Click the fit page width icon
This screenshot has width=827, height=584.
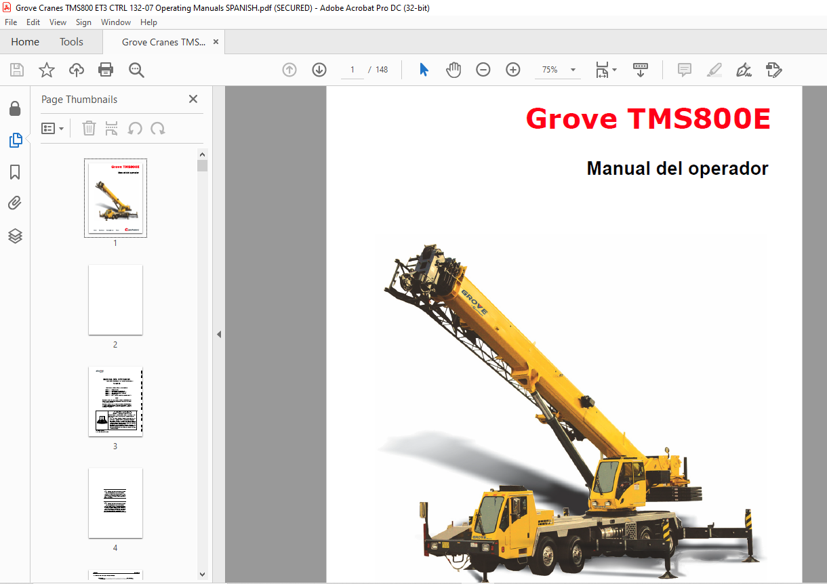tap(602, 70)
